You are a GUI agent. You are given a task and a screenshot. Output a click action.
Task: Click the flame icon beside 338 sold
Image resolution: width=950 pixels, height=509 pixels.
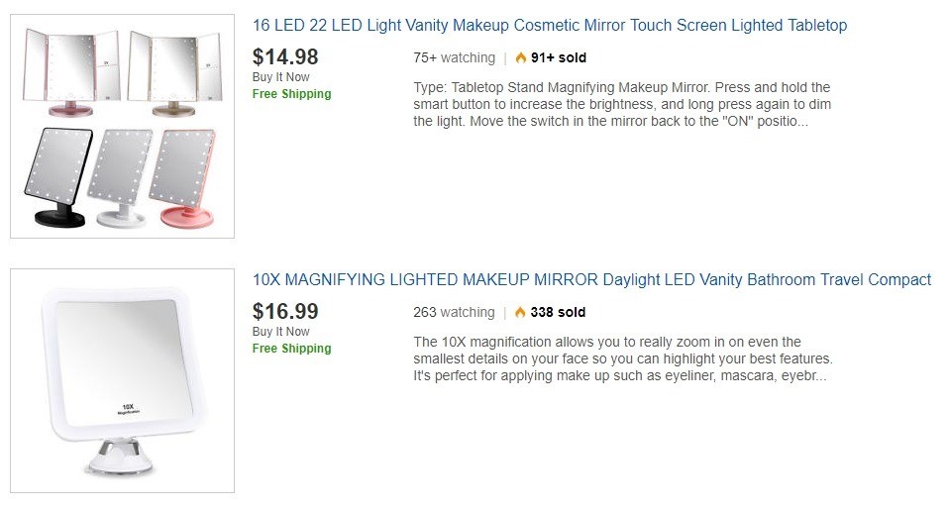click(x=521, y=313)
